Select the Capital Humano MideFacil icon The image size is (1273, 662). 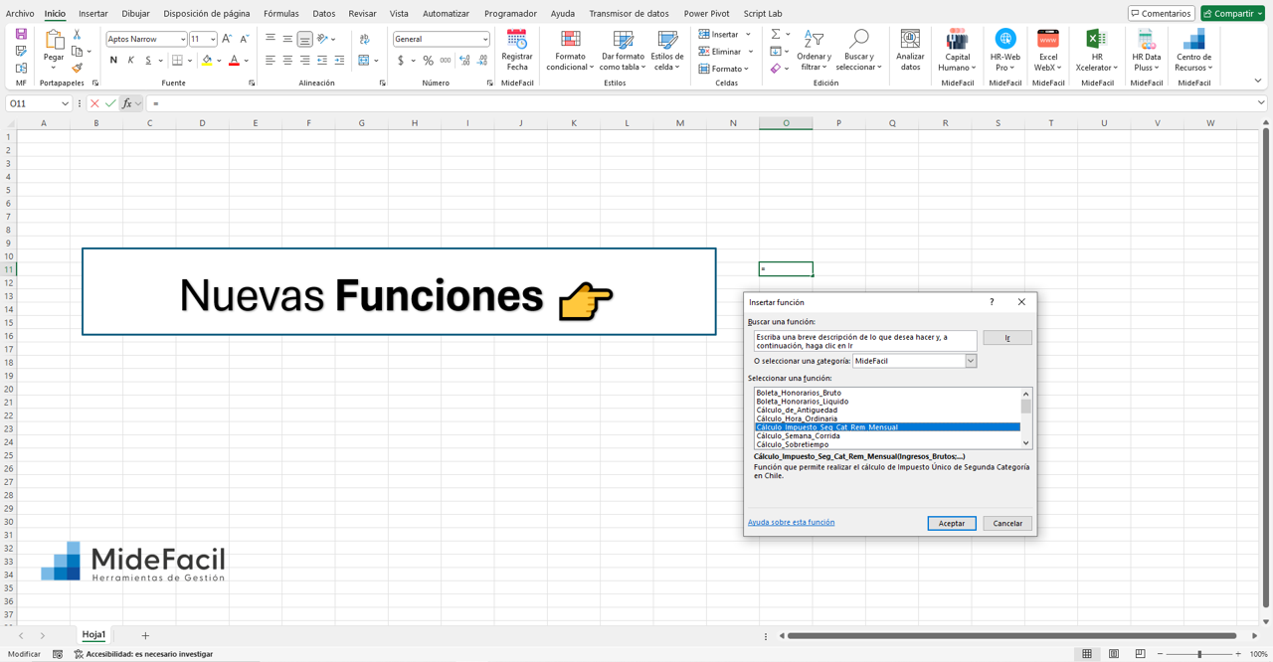(x=957, y=52)
